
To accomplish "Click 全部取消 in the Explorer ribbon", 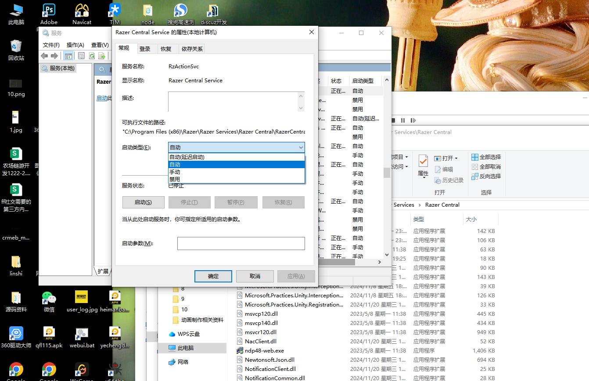I will 486,167.
